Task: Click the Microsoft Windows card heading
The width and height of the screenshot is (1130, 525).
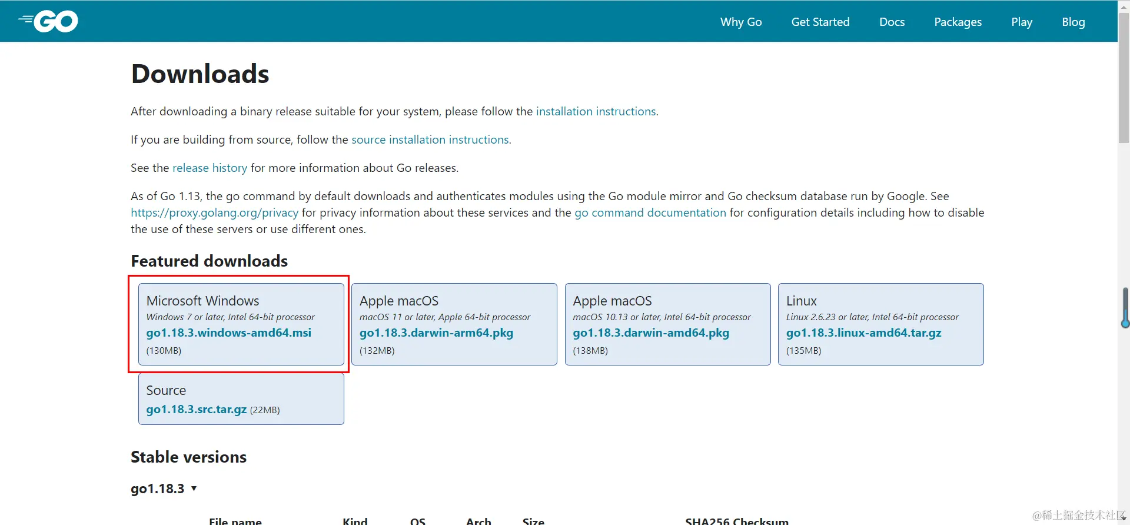Action: (x=202, y=301)
